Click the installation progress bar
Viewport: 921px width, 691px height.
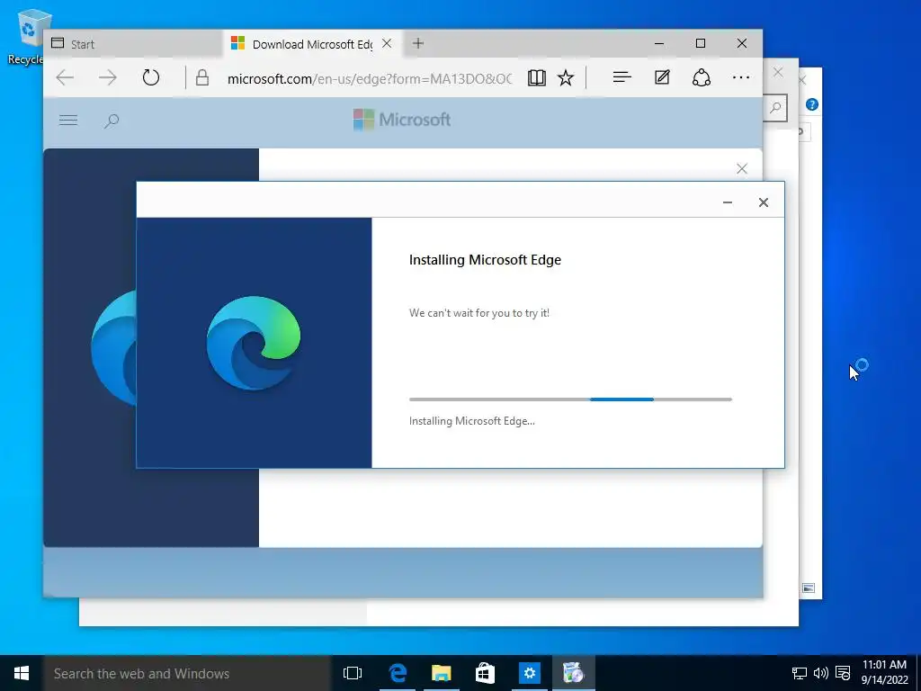pos(570,399)
